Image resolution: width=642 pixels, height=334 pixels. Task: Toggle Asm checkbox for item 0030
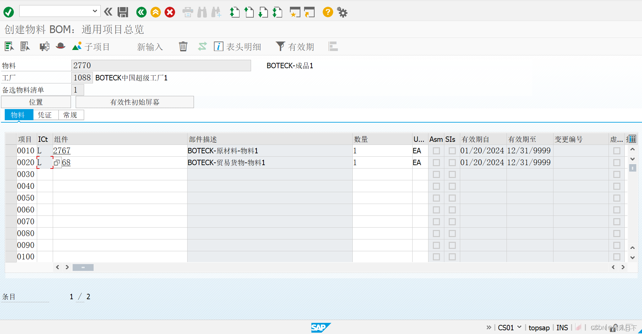click(x=436, y=174)
